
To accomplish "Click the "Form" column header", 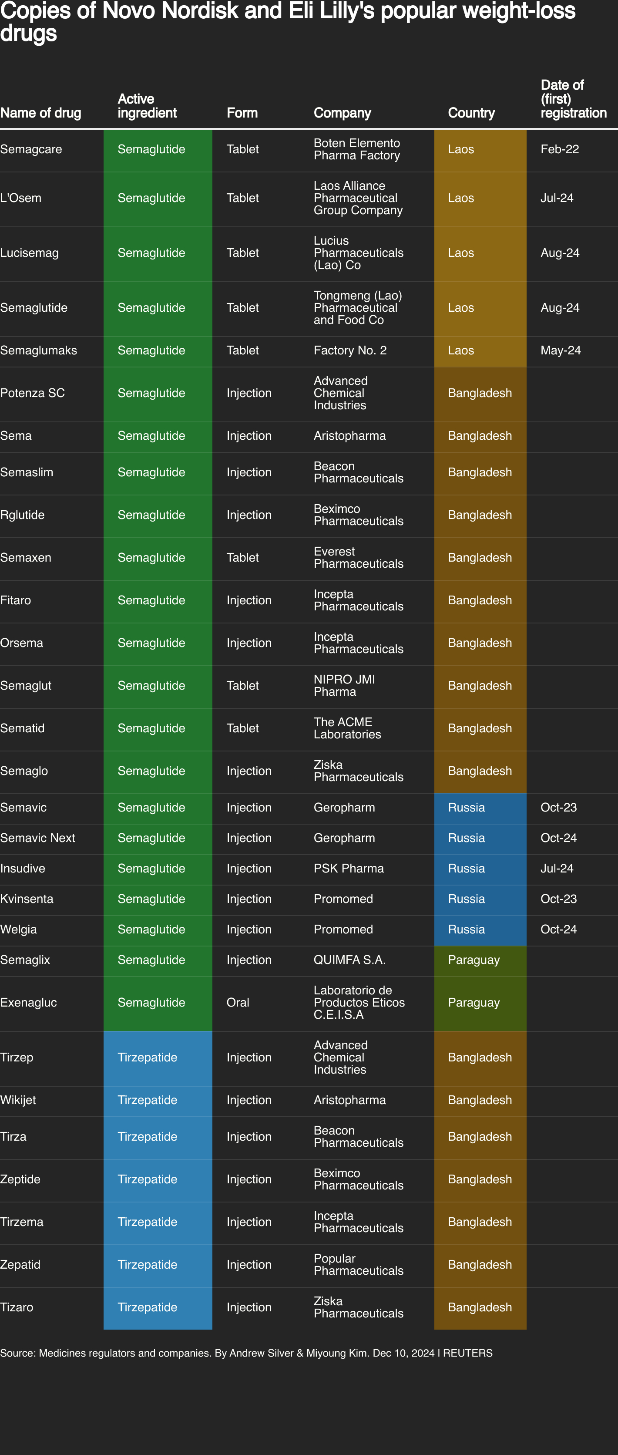I will (x=242, y=113).
